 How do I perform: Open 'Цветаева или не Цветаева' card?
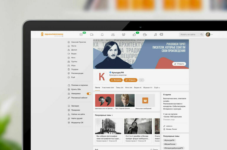pos(105,102)
